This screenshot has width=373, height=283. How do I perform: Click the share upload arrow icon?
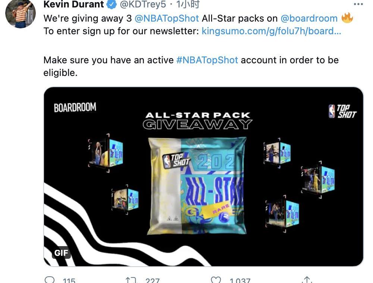[307, 280]
